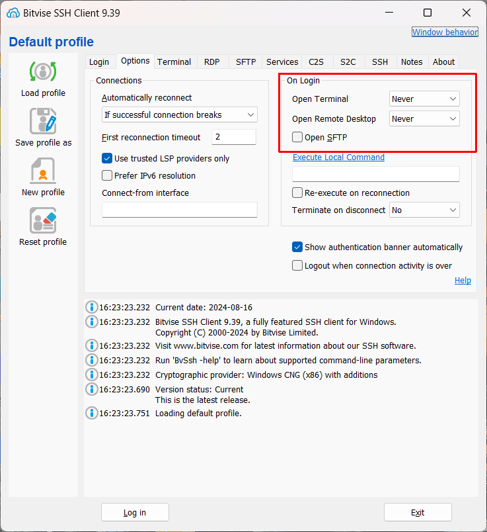This screenshot has width=487, height=532.
Task: Click the Execute Local Command link
Action: tap(338, 157)
